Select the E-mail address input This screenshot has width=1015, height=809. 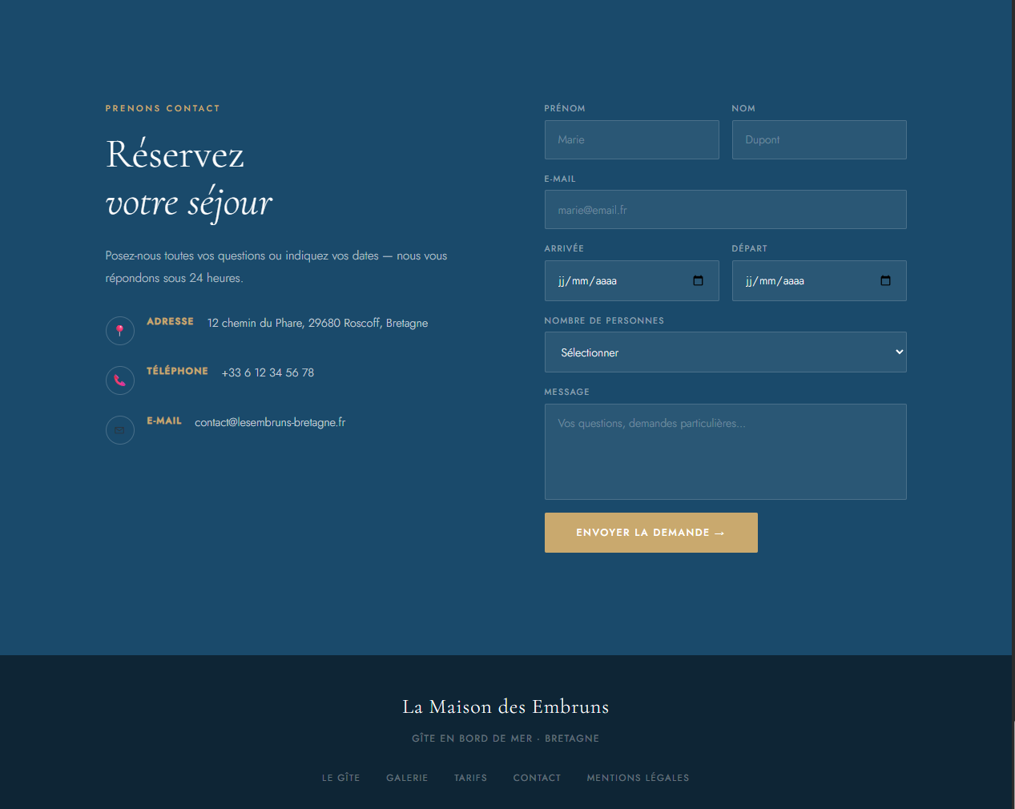725,210
